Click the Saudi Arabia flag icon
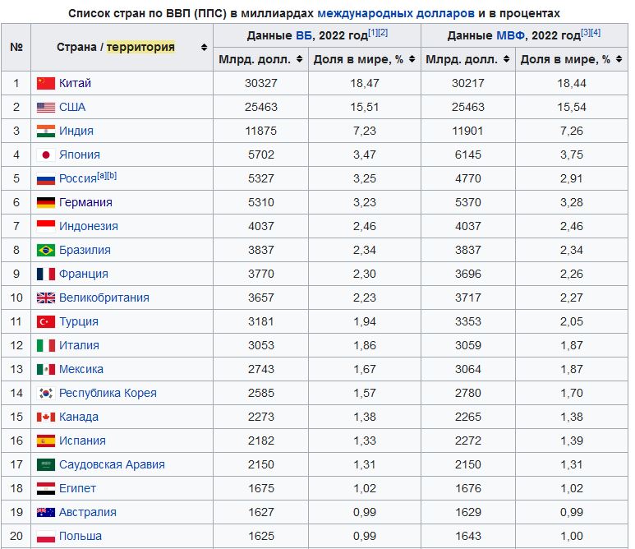The image size is (635, 549). 45,464
